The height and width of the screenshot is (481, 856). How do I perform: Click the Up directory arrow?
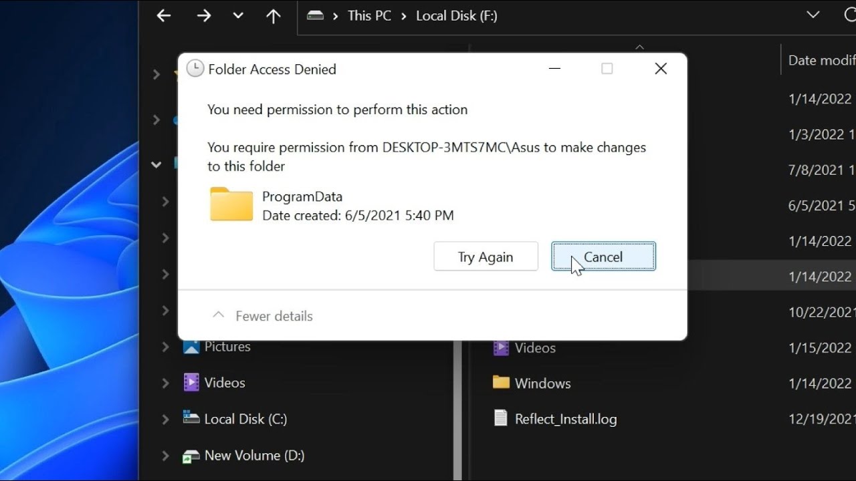tap(273, 16)
